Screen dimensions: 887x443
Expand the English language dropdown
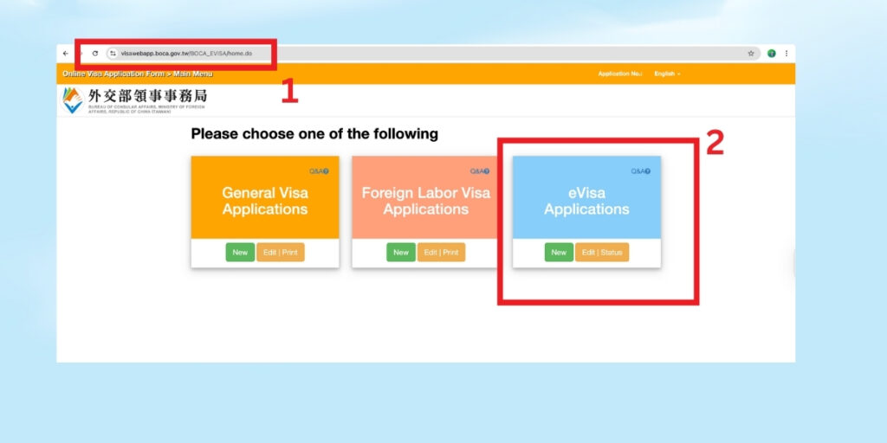point(667,74)
